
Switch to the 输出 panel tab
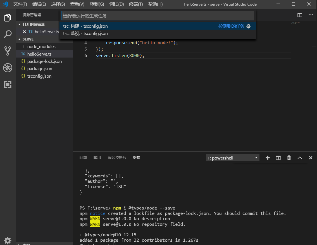coord(97,158)
